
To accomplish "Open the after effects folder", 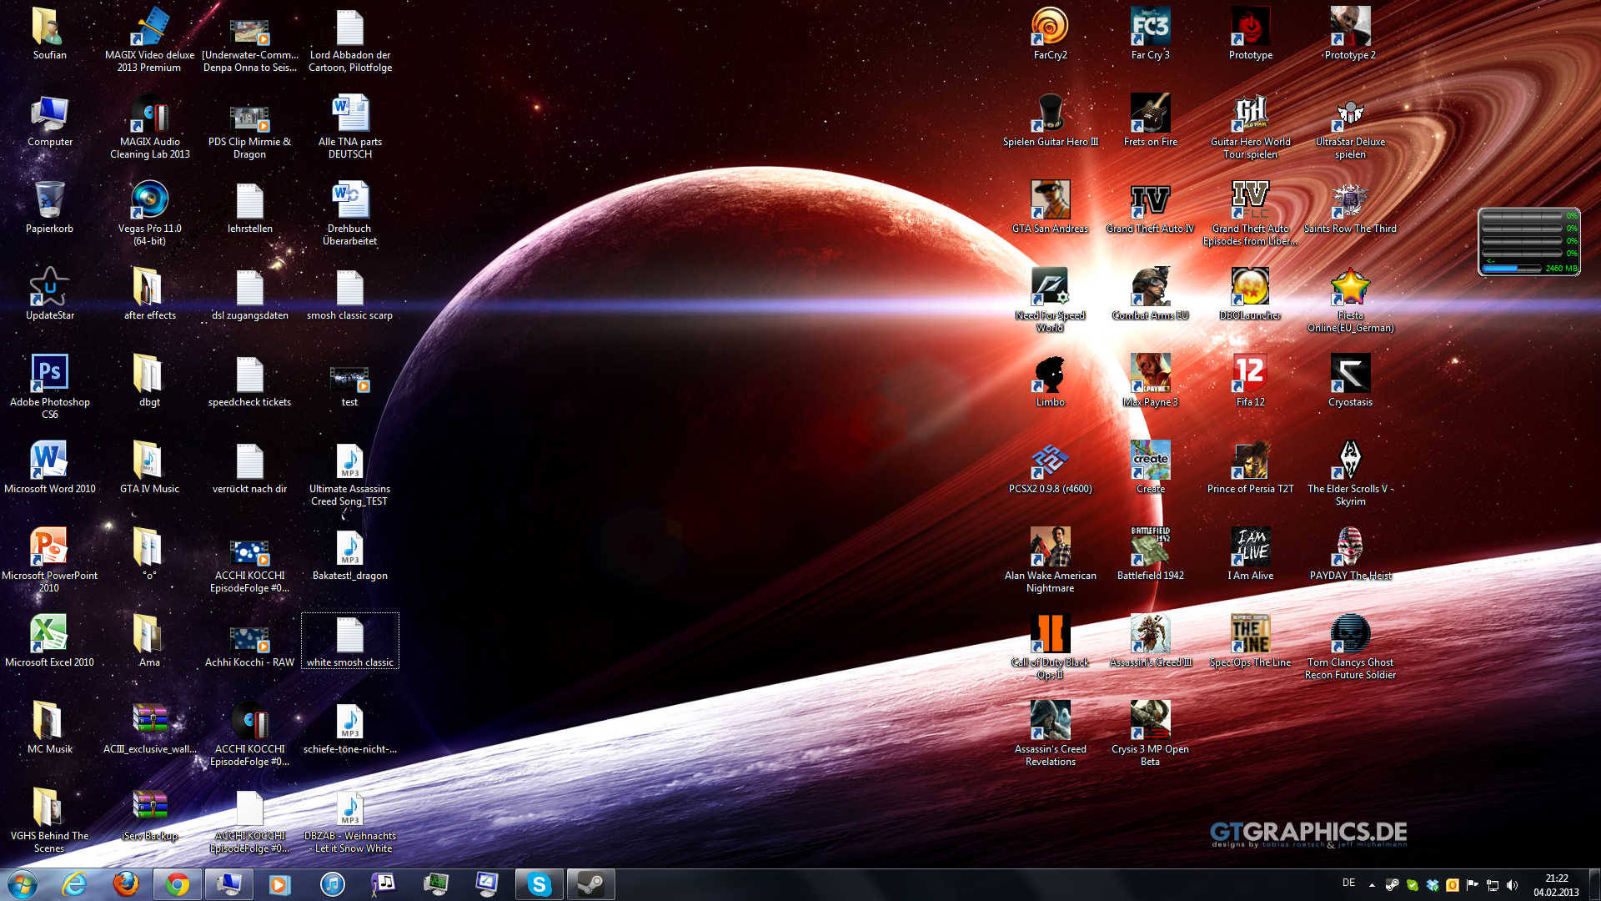I will [149, 294].
